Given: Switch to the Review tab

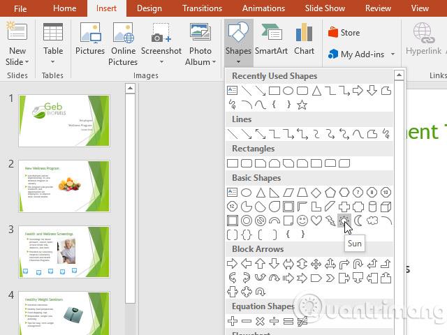Looking at the screenshot, I should point(378,8).
